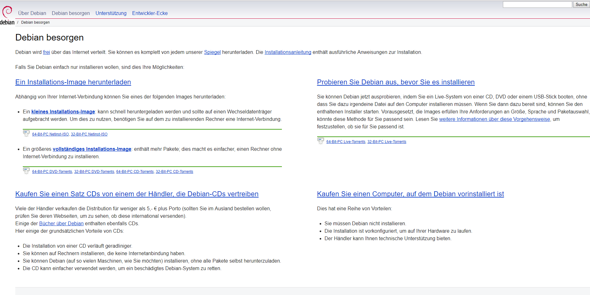The width and height of the screenshot is (590, 295).
Task: Click kleines Installations-Image bold link
Action: [63, 112]
